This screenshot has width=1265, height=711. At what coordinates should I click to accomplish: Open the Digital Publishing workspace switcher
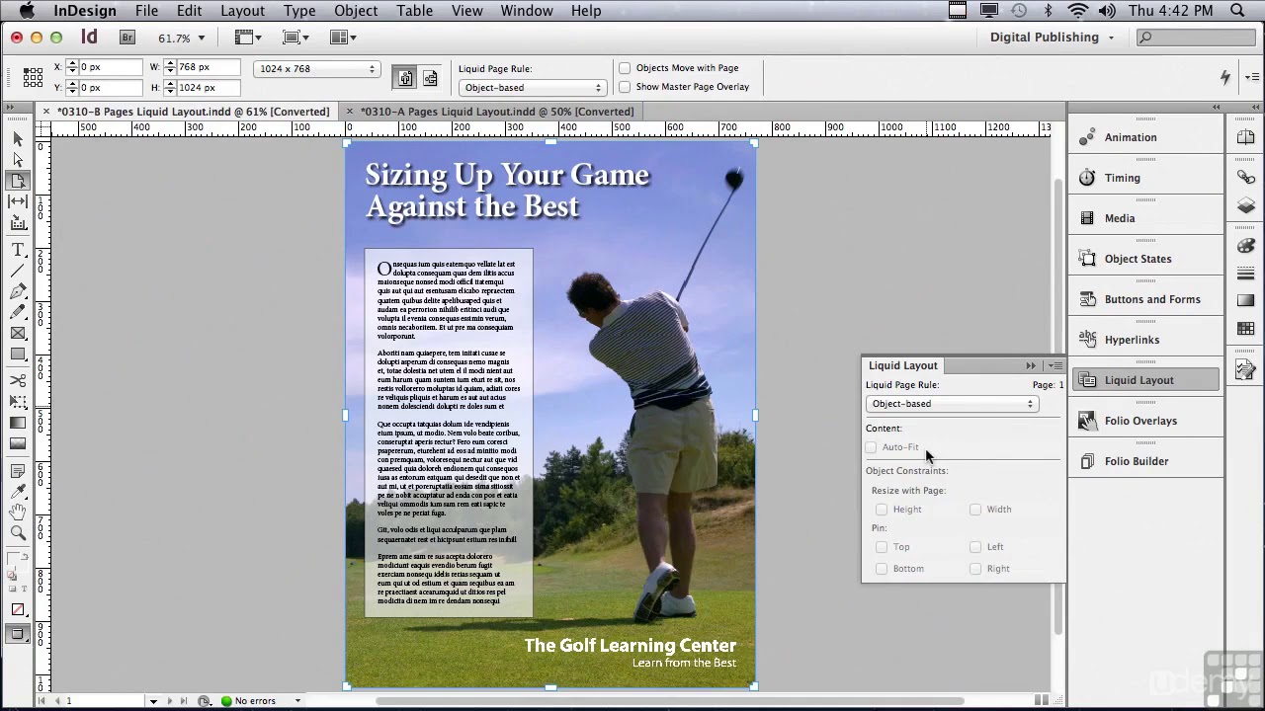click(1053, 38)
